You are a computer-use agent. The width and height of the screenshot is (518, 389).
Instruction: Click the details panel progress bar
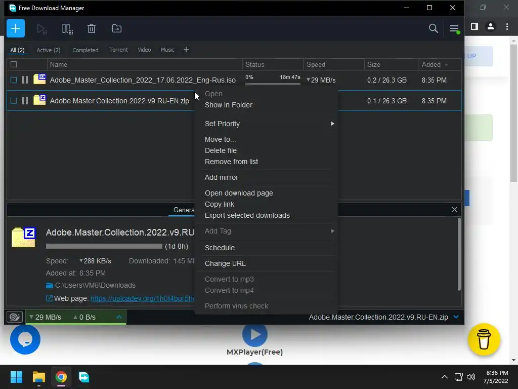104,246
